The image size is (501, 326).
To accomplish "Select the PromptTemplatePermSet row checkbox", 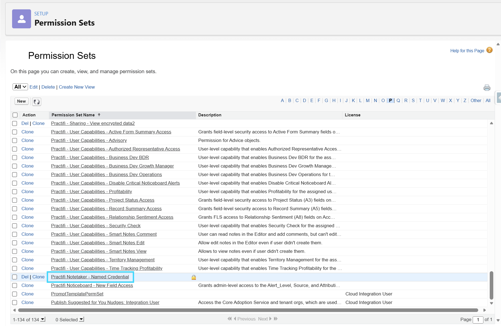I will 15,294.
